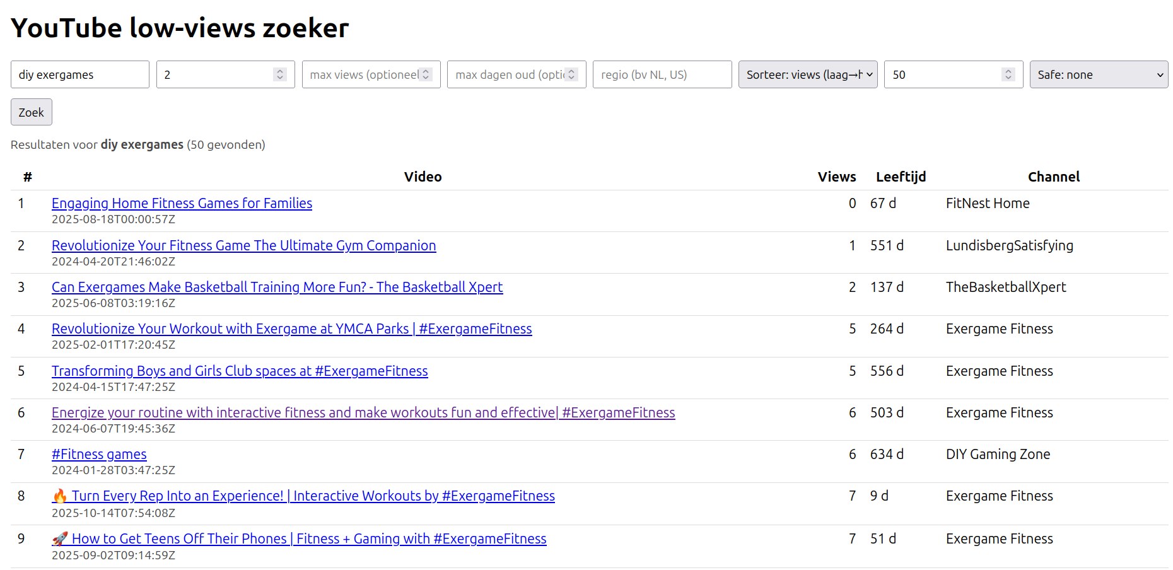The width and height of the screenshot is (1173, 570).
Task: Click the Zoek search button
Action: 31,112
